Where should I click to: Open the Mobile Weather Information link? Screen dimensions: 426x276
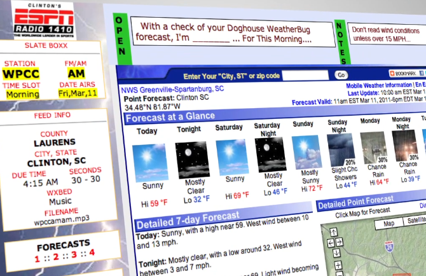[379, 85]
